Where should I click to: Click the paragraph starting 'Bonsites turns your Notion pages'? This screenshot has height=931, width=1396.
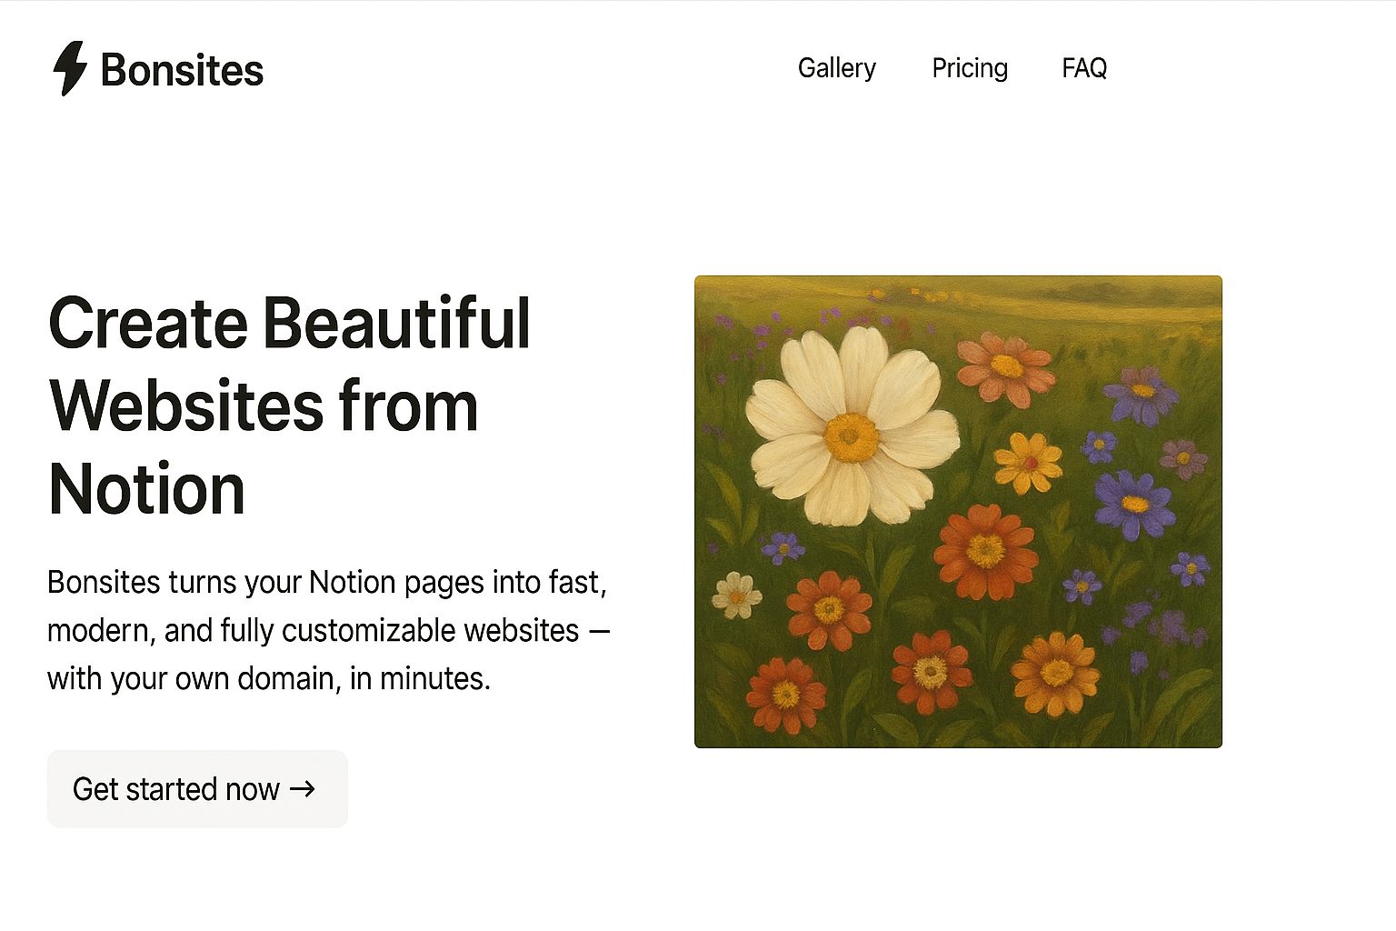[328, 630]
